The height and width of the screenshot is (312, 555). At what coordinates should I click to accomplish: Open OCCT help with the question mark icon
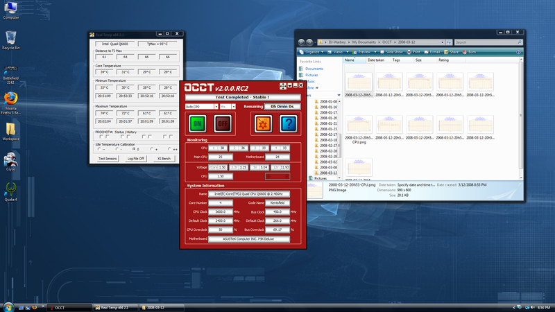tap(289, 123)
